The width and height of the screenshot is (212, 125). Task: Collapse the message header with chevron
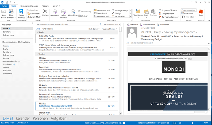click(209, 43)
